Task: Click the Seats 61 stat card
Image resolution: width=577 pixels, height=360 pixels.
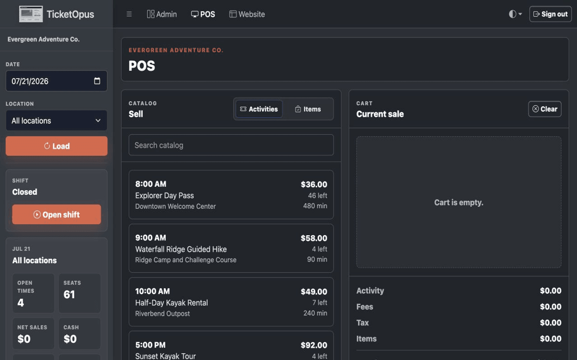Action: coord(80,293)
